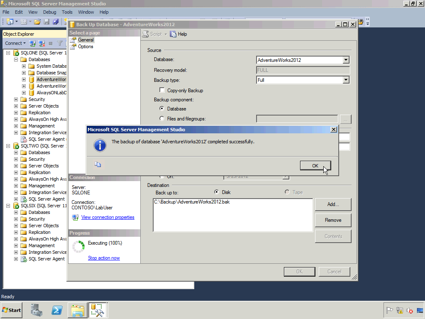Screen dimensions: 425x319
Task: Click the SQLSIX server icon
Action: pos(16,206)
